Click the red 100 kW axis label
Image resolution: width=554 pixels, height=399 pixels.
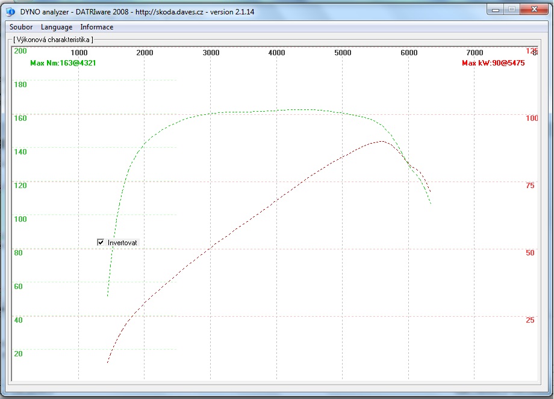[532, 118]
